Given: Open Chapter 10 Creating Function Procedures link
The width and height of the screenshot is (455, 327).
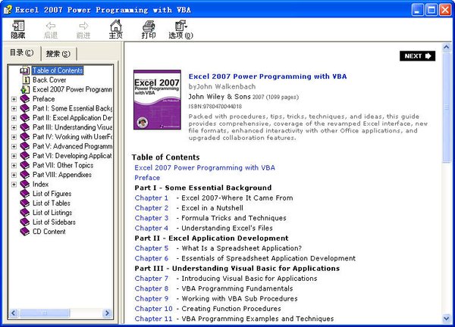Looking at the screenshot, I should (153, 309).
